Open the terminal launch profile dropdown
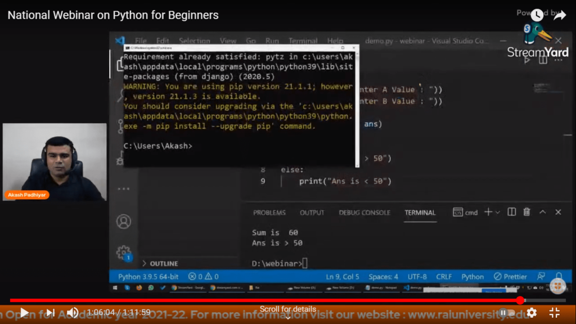576x324 pixels. coord(498,212)
